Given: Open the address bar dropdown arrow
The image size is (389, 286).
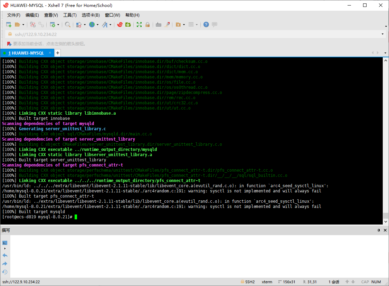Looking at the screenshot, I should (382, 34).
